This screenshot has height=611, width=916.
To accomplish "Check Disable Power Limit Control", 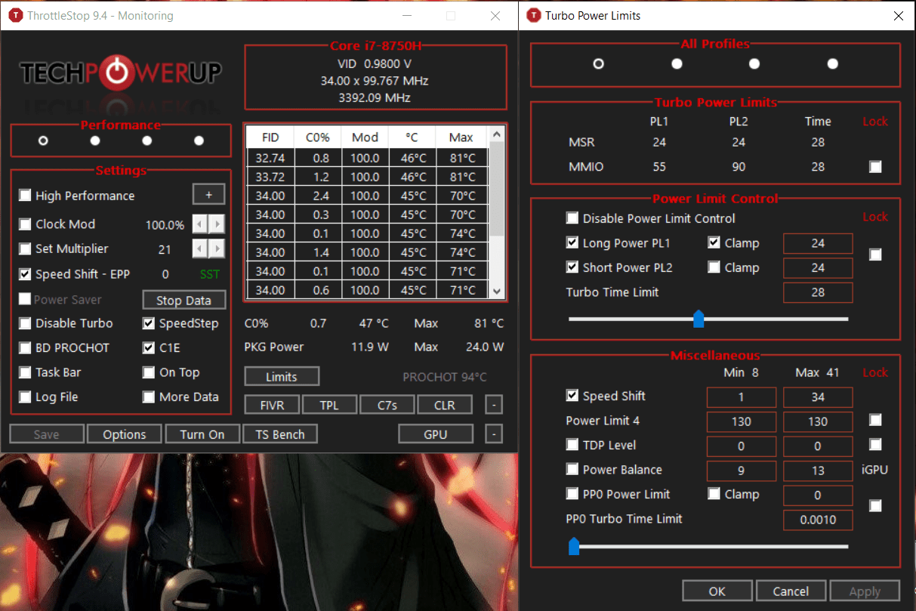I will (572, 218).
